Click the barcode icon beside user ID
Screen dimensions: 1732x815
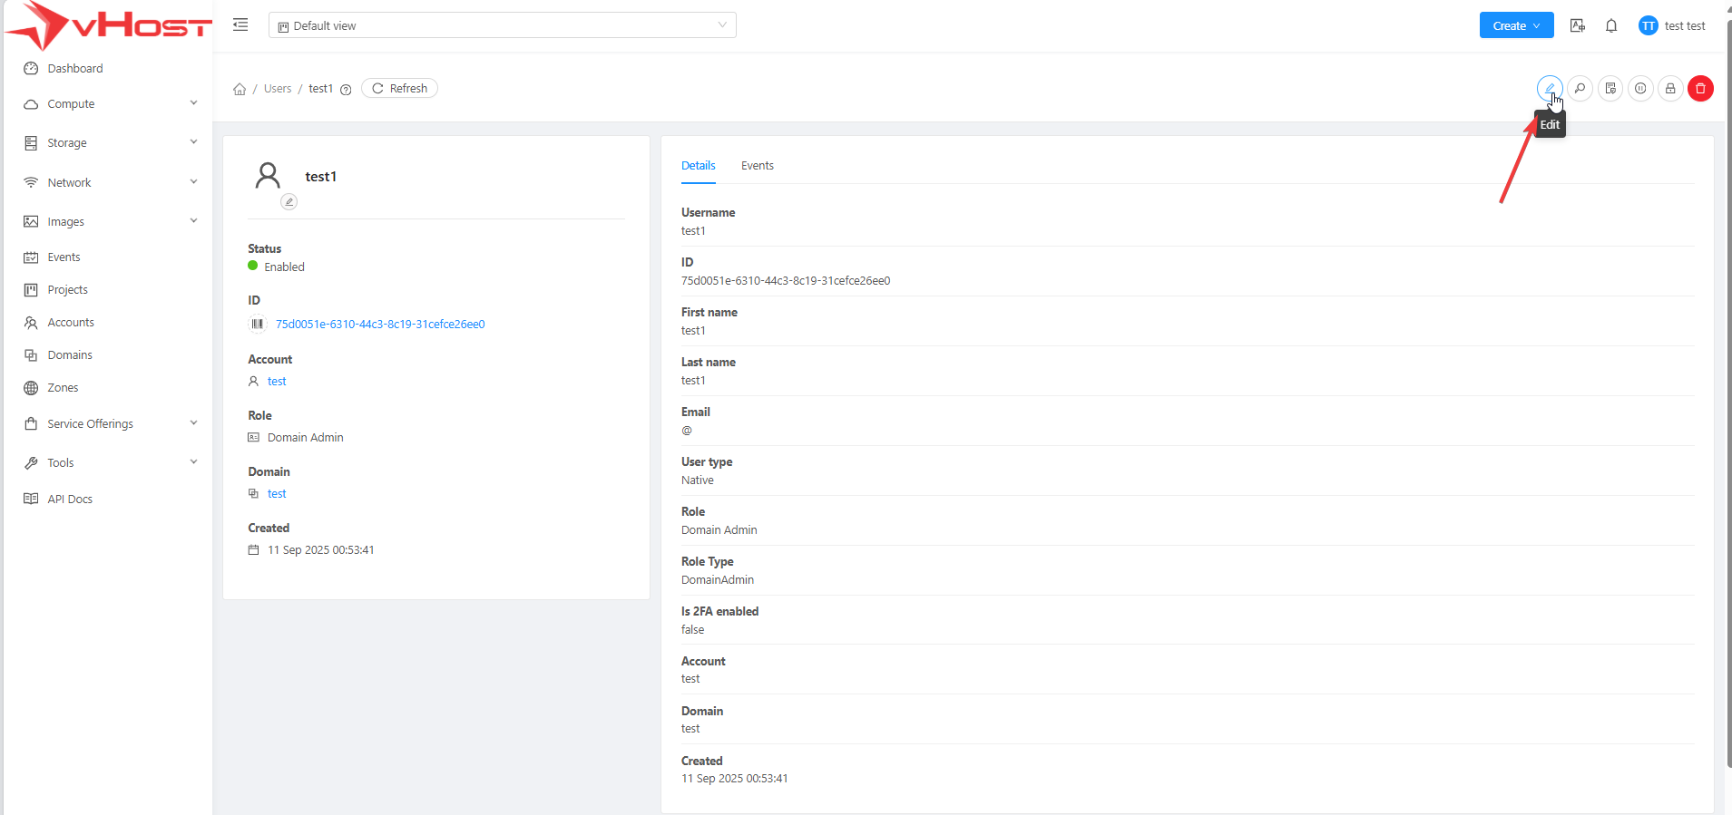258,325
